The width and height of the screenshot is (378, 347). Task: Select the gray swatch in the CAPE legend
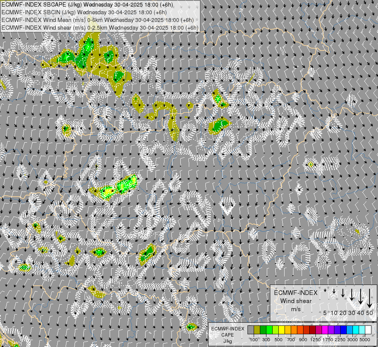(251, 330)
